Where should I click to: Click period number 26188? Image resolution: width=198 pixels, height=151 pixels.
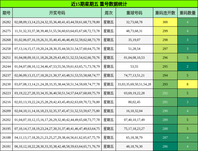(x=6, y=138)
